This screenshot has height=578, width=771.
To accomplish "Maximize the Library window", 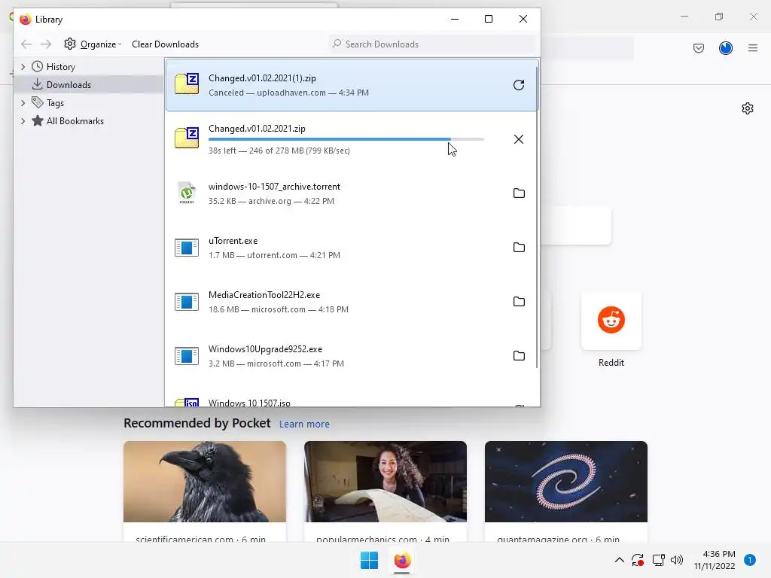I will coord(488,19).
